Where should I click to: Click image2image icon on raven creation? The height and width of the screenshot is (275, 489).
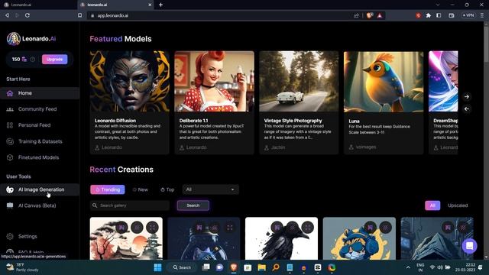coord(277,228)
